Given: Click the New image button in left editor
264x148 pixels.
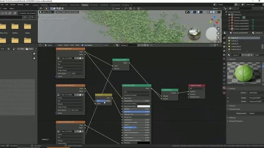Looking at the screenshot, I should [21, 49].
